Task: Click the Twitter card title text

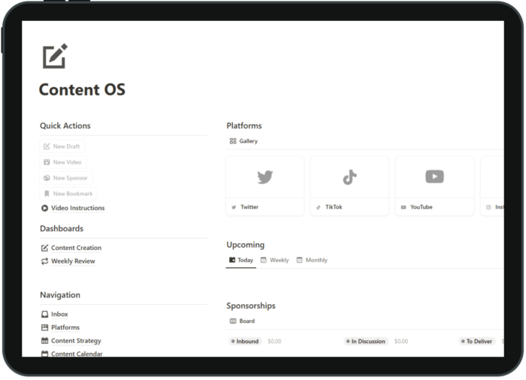Action: pyautogui.click(x=249, y=207)
